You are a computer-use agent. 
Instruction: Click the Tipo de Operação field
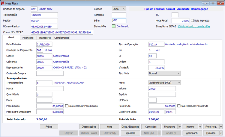156,44
